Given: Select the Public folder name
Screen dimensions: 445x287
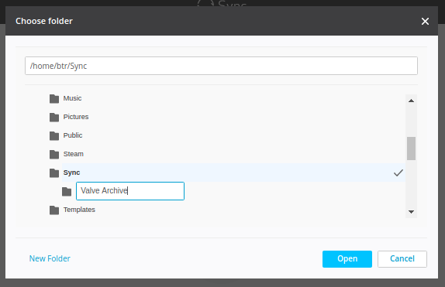Looking at the screenshot, I should 73,135.
